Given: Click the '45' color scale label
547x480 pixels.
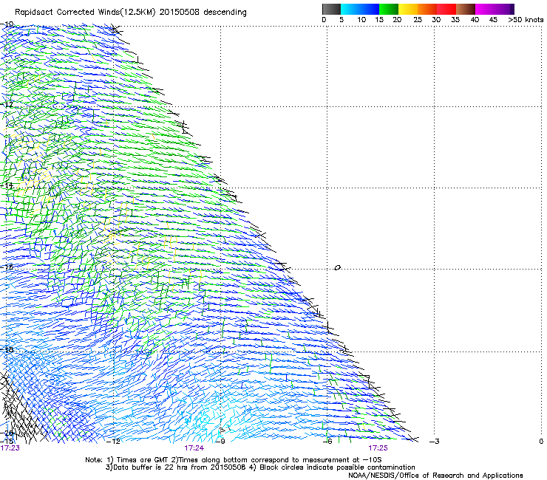Looking at the screenshot, I should [x=493, y=20].
